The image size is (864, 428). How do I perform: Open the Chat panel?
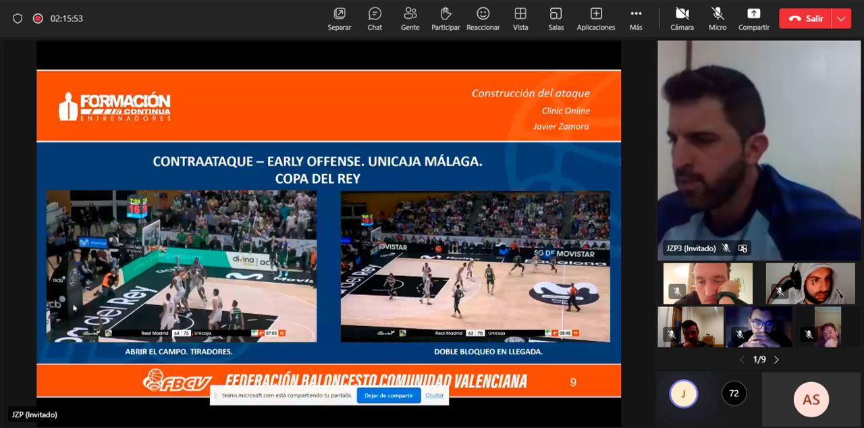pyautogui.click(x=375, y=19)
